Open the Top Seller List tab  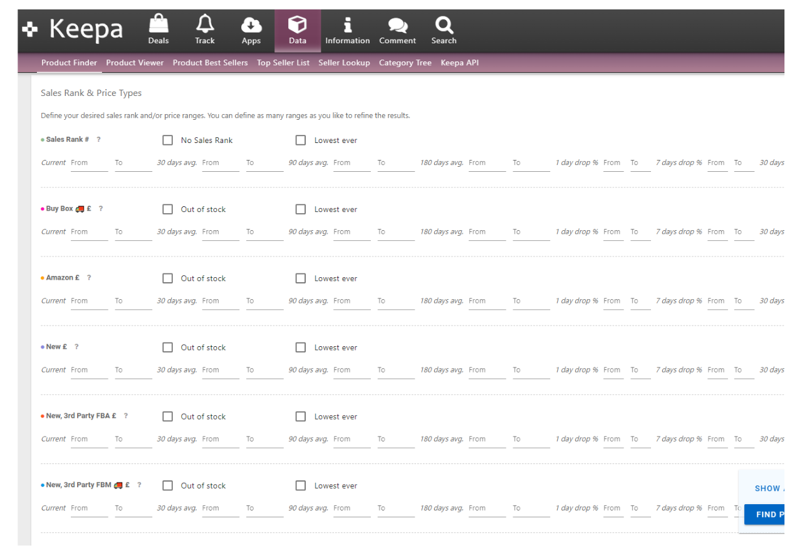point(283,63)
